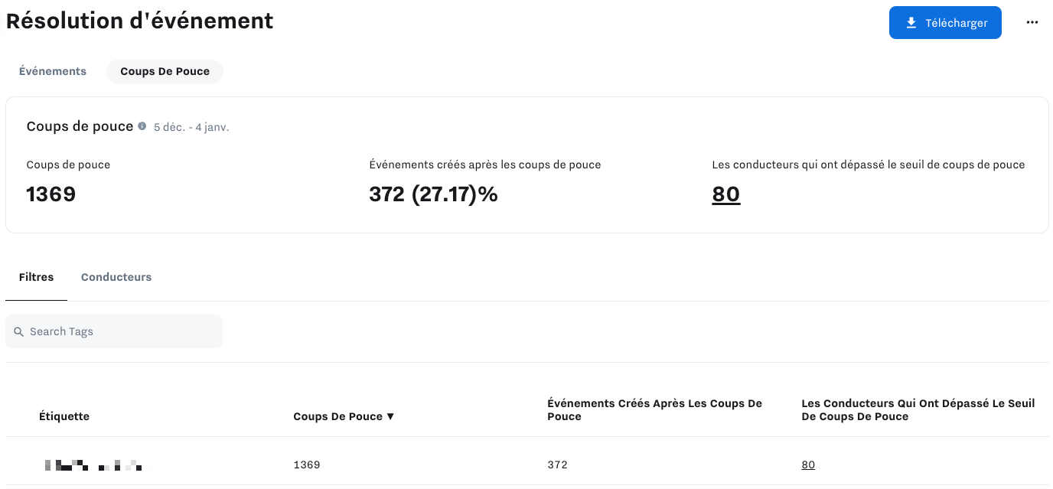Focus the Search Tags input field
This screenshot has width=1053, height=489.
pos(114,331)
